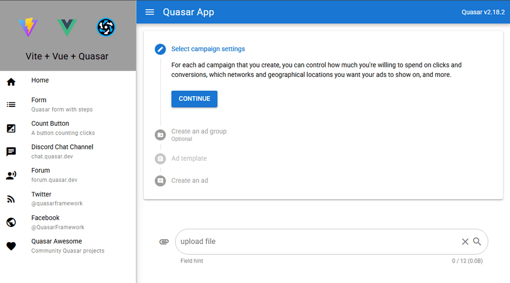This screenshot has width=510, height=283.
Task: Click the Twitter RSS feed icon
Action: (x=11, y=199)
